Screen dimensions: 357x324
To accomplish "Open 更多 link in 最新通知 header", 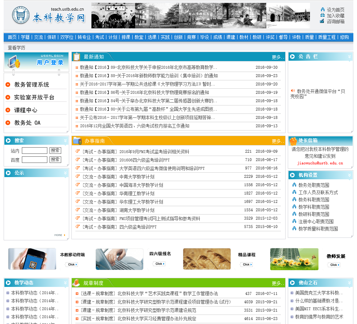I will 277,57.
